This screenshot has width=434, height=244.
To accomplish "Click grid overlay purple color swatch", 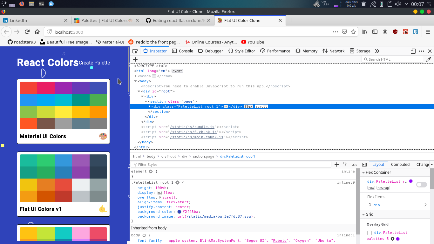I will (398, 239).
